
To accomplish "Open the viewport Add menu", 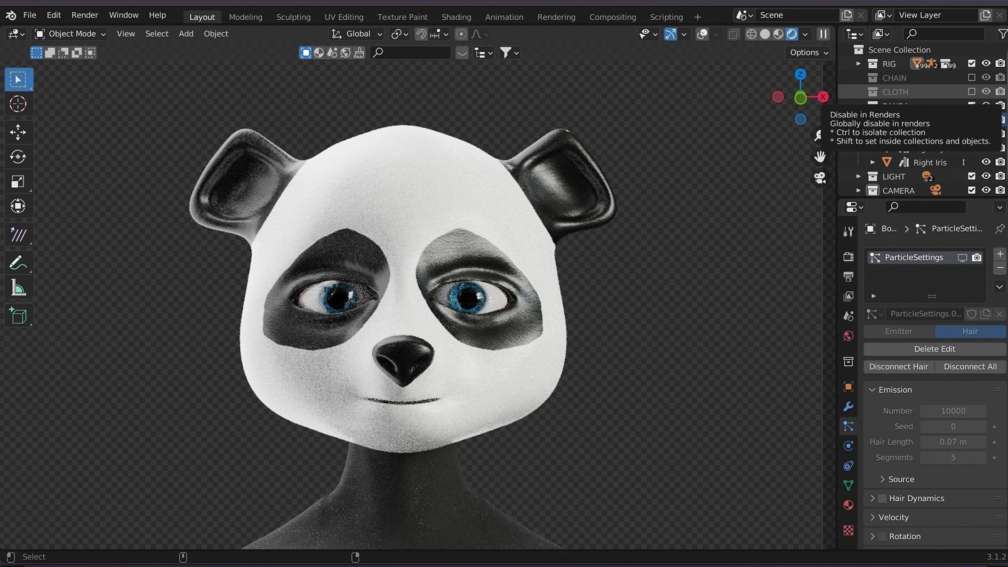I will (186, 34).
